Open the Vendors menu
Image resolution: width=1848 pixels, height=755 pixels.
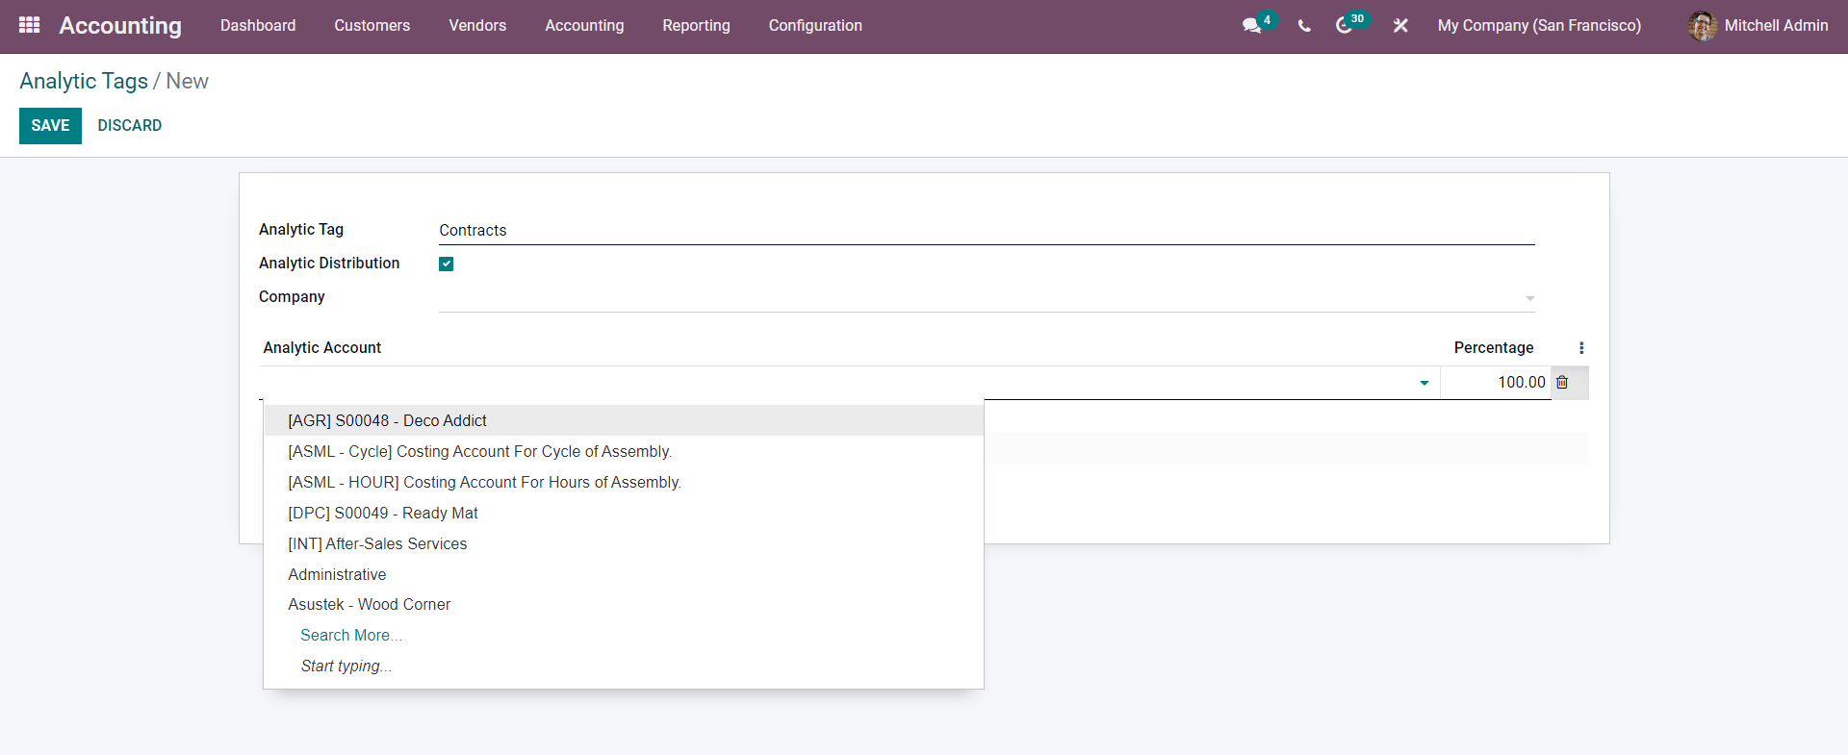[x=477, y=26]
